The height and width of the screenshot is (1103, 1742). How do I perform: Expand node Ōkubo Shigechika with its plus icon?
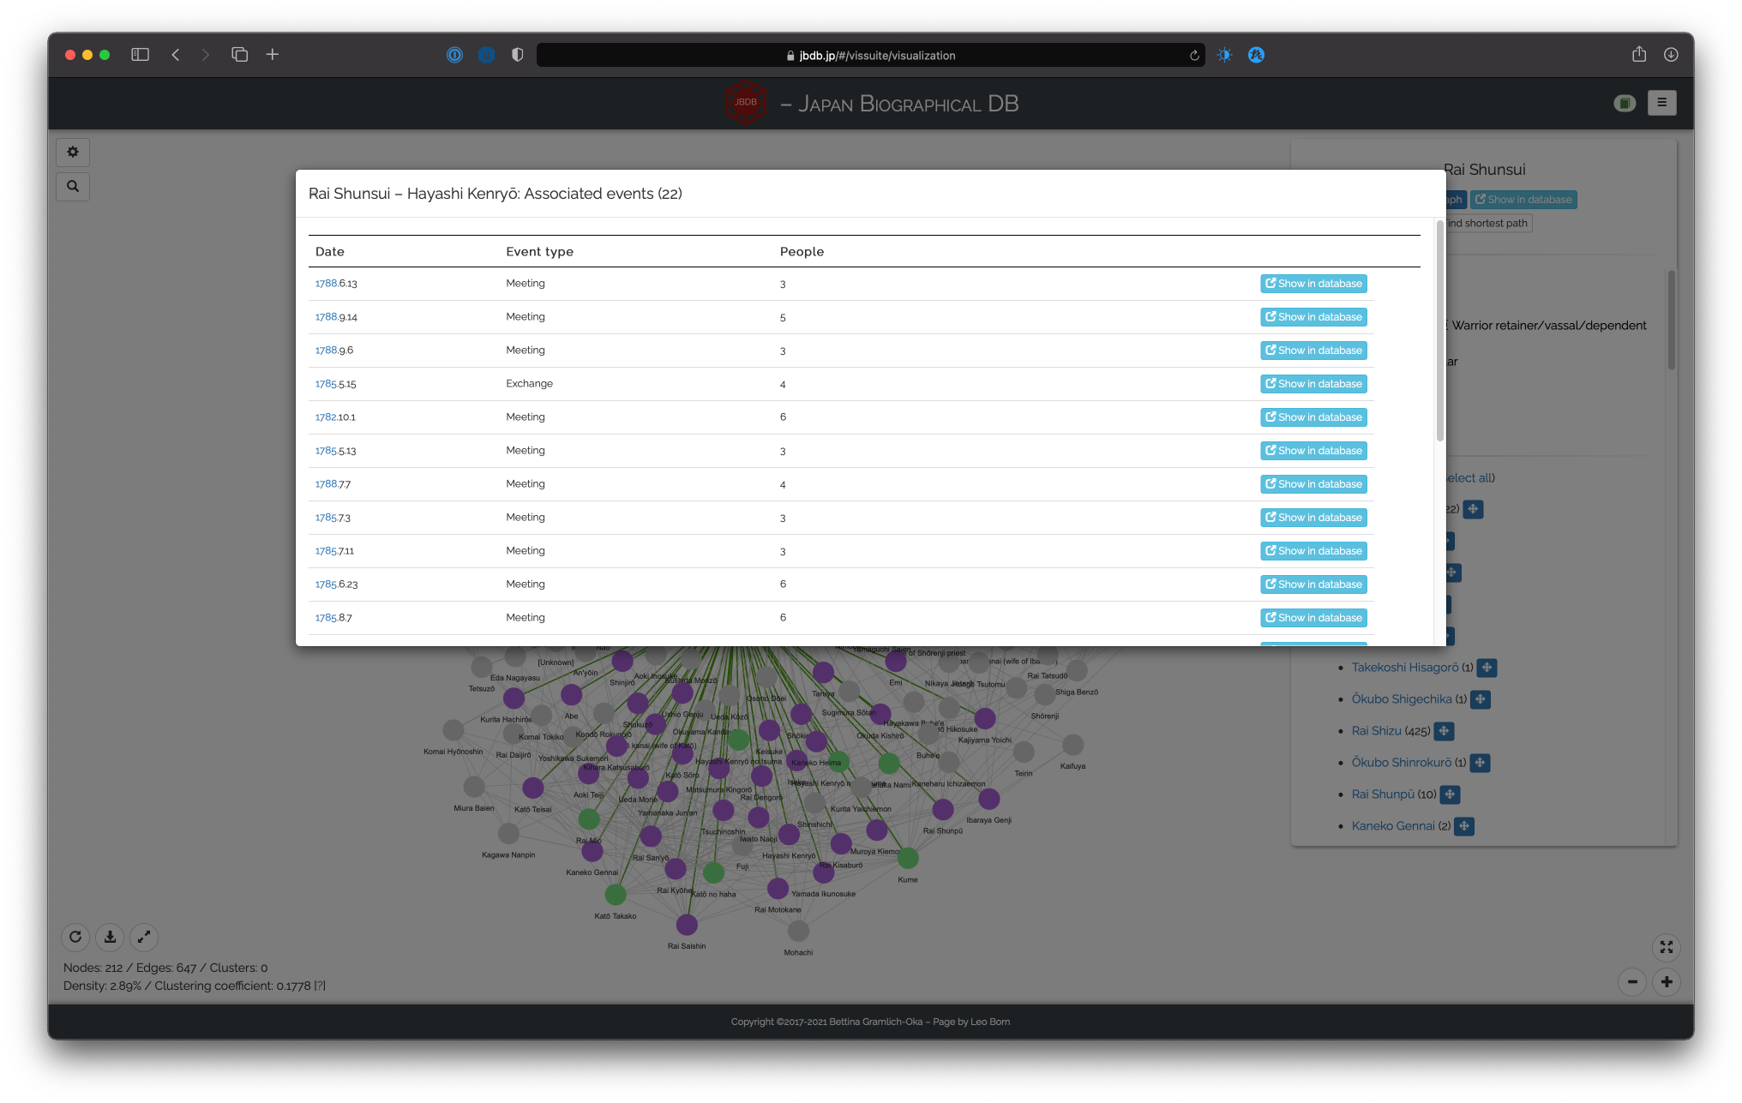tap(1481, 699)
